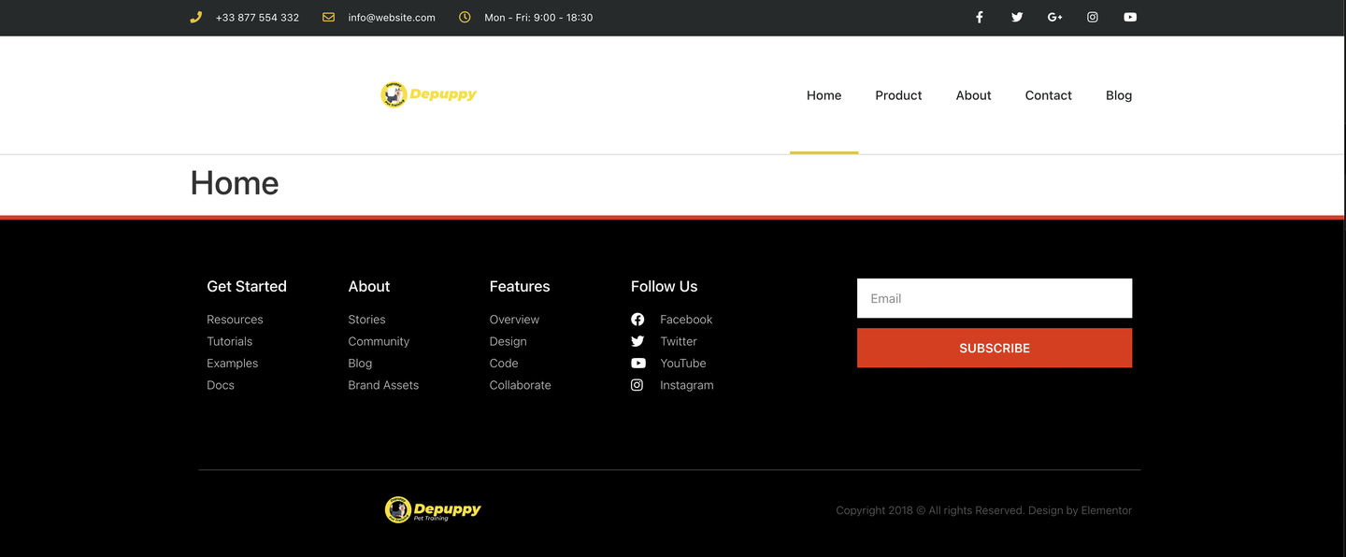Viewport: 1346px width, 557px height.
Task: Open the About navigation item
Action: click(973, 95)
